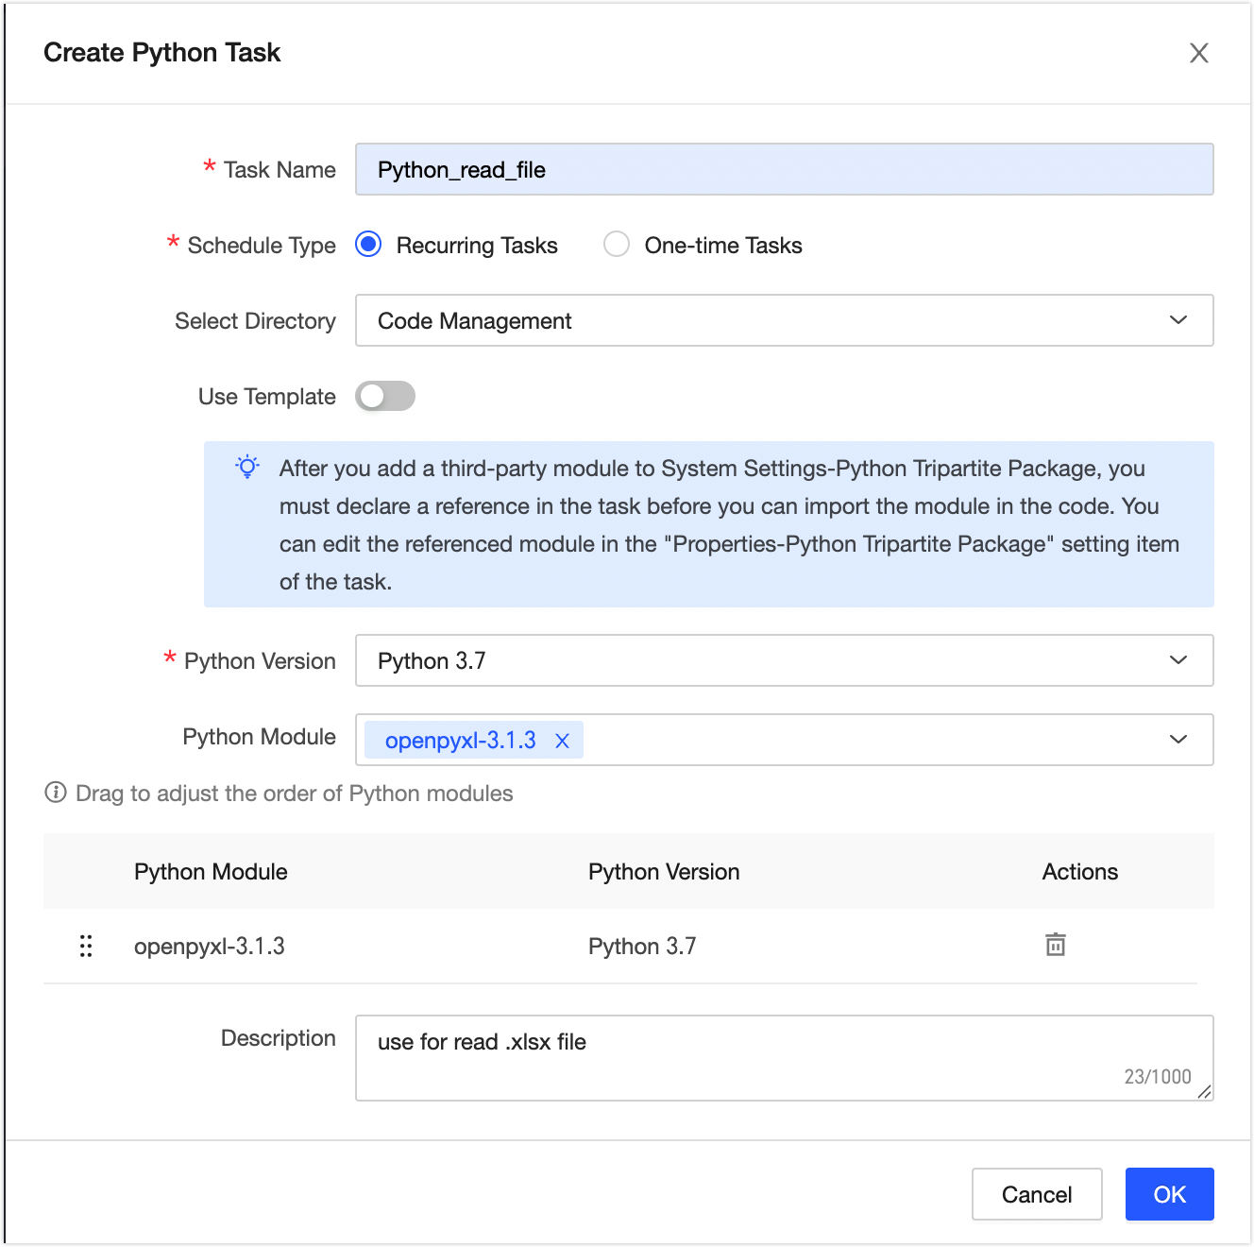
Task: Click the info icon near drag hint
Action: [x=56, y=793]
